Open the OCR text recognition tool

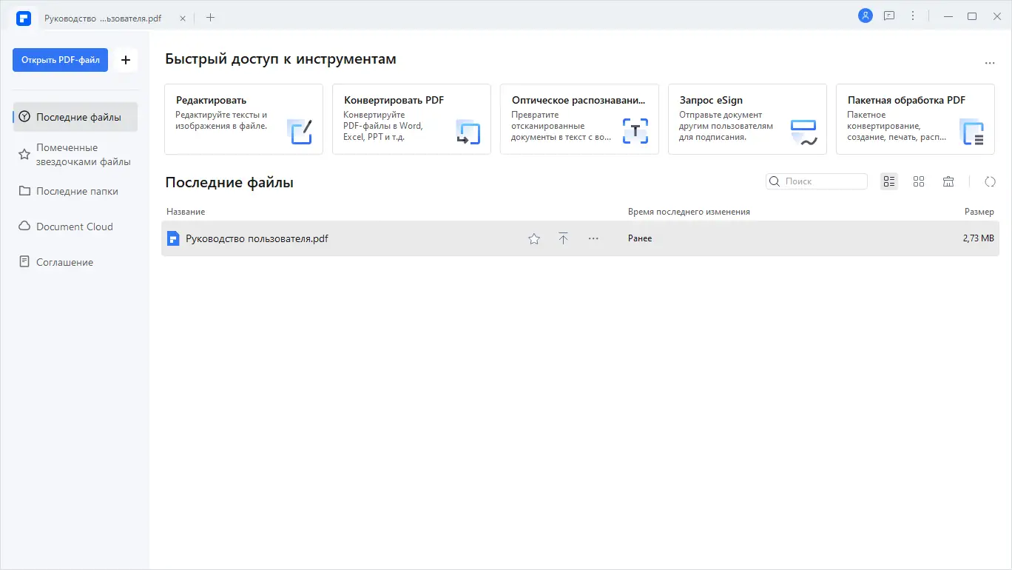coord(579,118)
